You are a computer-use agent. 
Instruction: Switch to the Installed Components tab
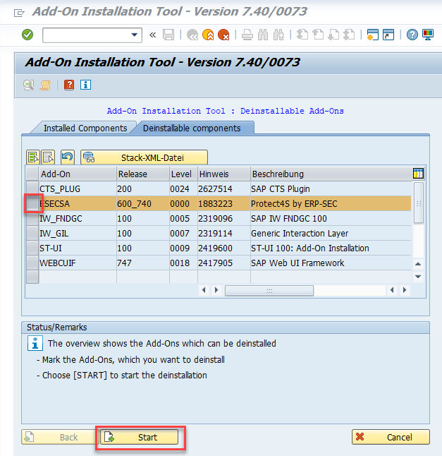(85, 128)
